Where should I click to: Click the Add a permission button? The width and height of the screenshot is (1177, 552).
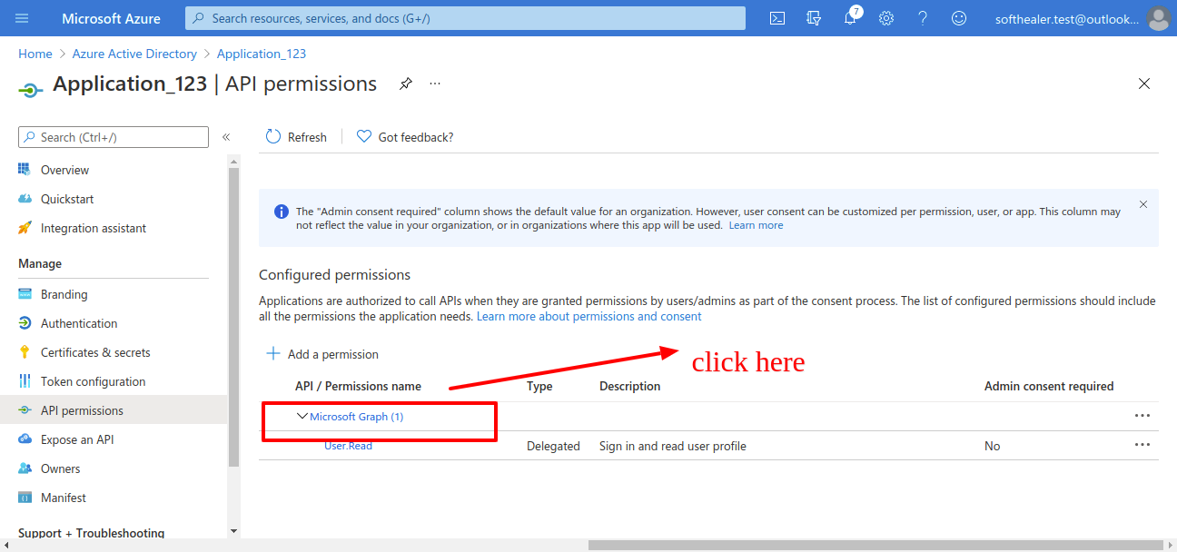point(322,354)
